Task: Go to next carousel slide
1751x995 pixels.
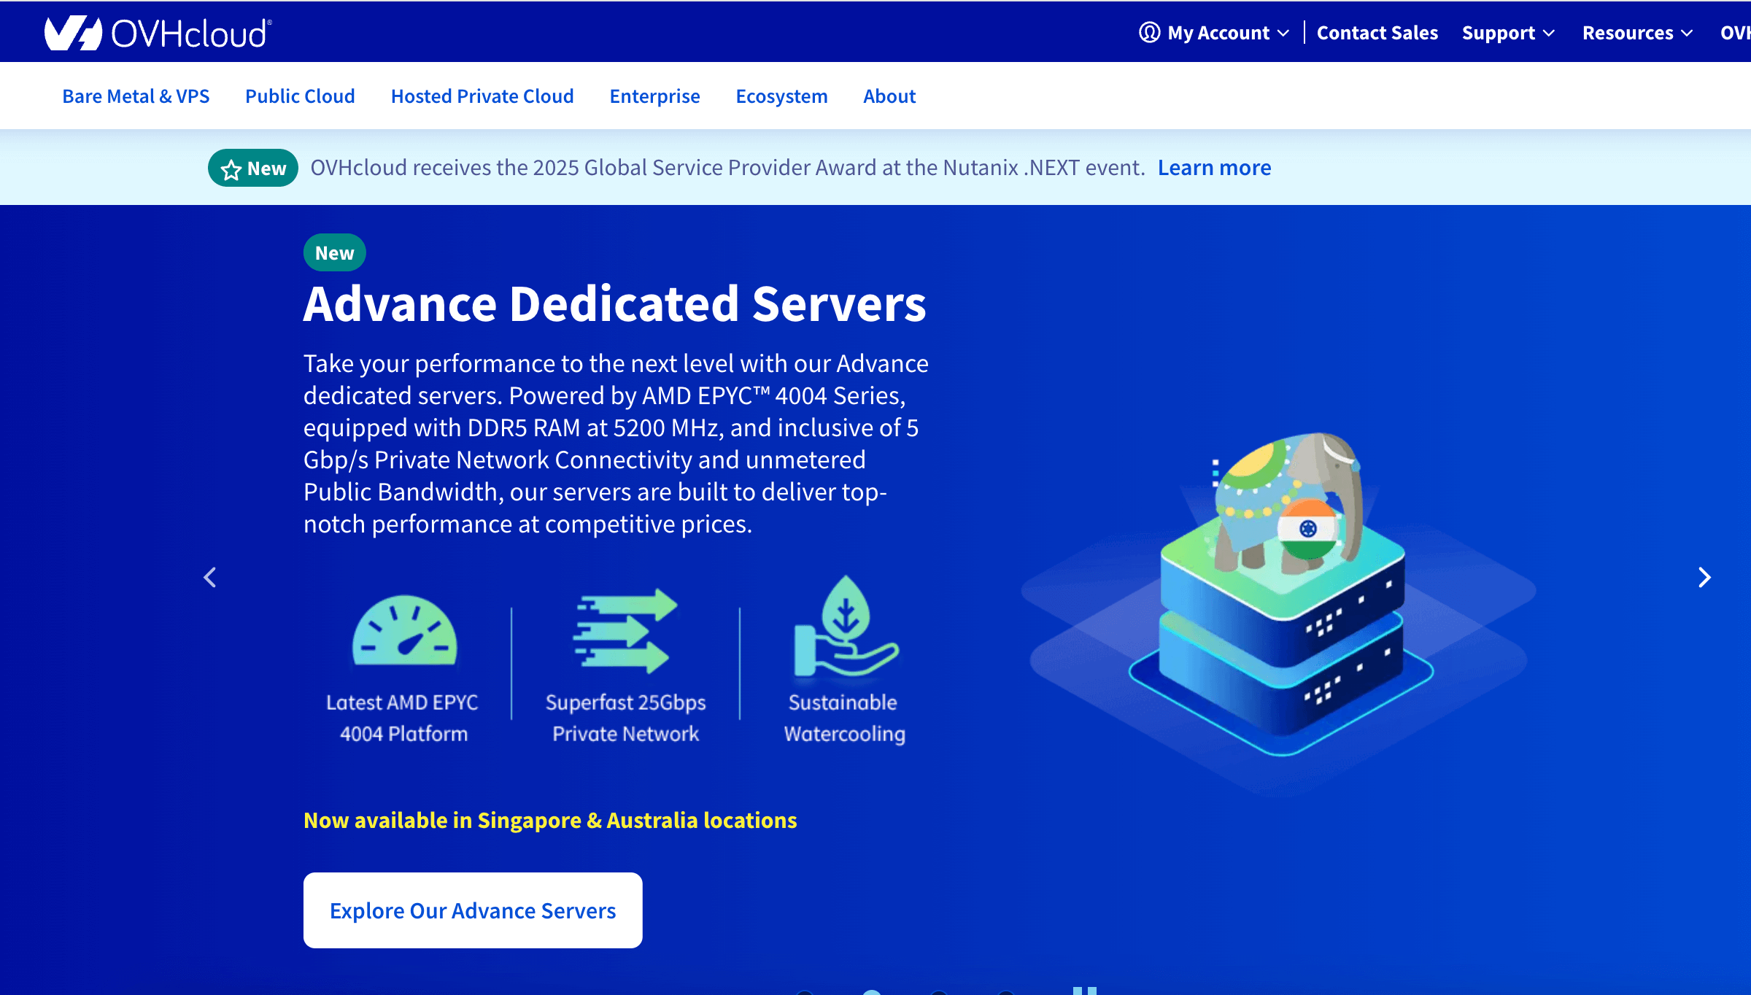Action: pos(1704,578)
